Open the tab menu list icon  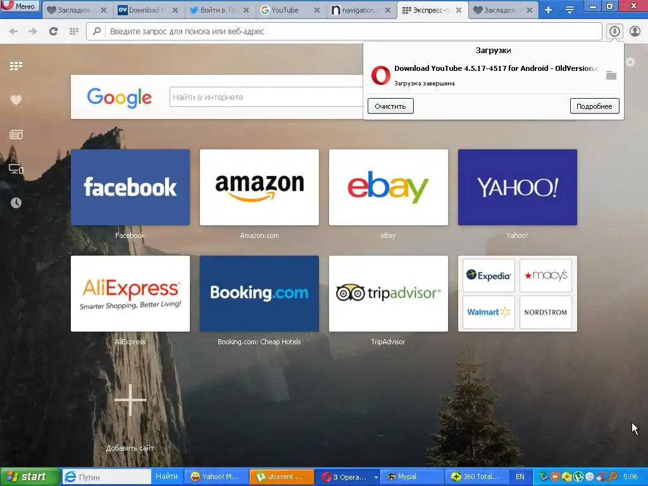tap(570, 10)
